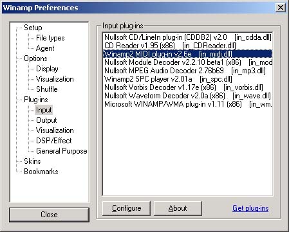Follow the Get plug-ins link
Image resolution: width=289 pixels, height=232 pixels.
(250, 208)
